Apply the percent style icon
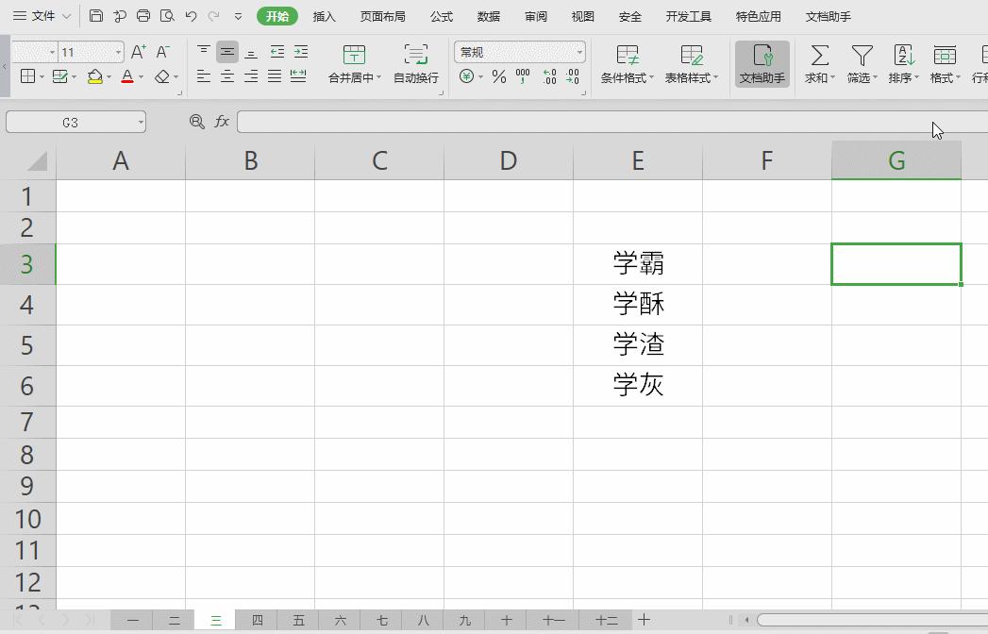The height and width of the screenshot is (634, 988). pos(497,77)
